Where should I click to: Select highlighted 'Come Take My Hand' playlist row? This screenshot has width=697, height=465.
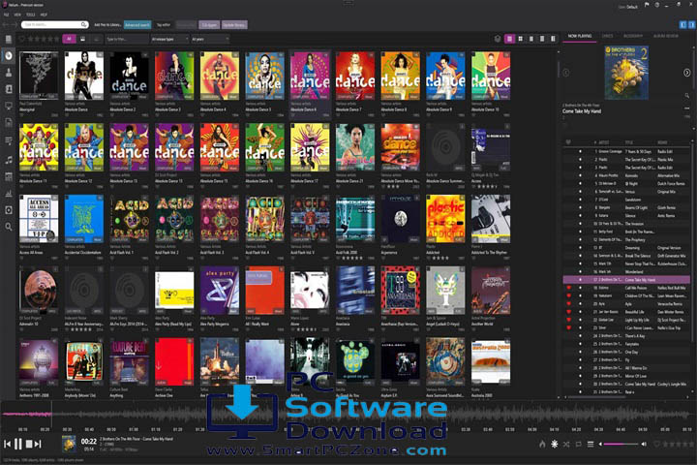pyautogui.click(x=626, y=280)
